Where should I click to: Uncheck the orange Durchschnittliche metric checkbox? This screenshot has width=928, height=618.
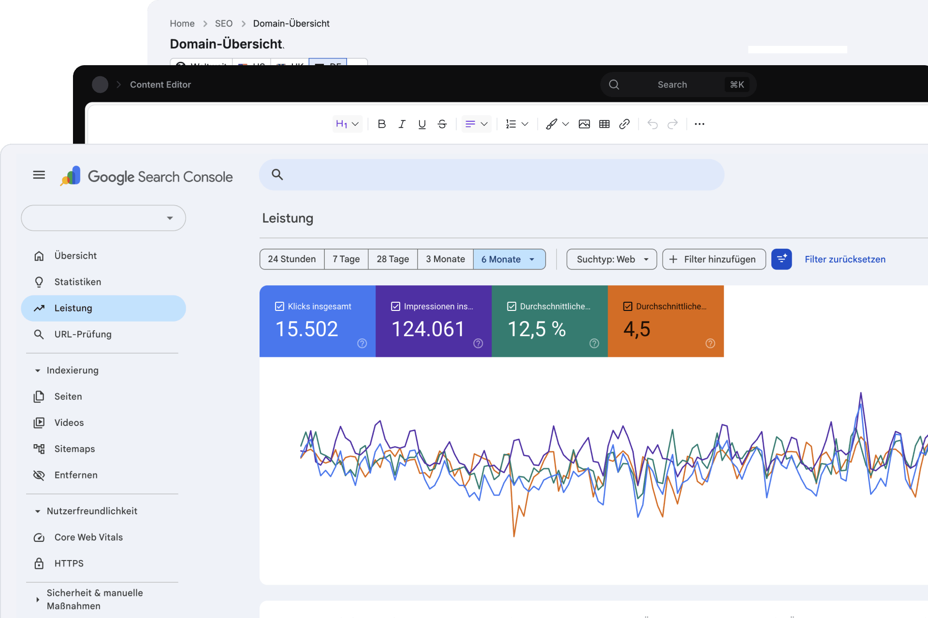[627, 306]
